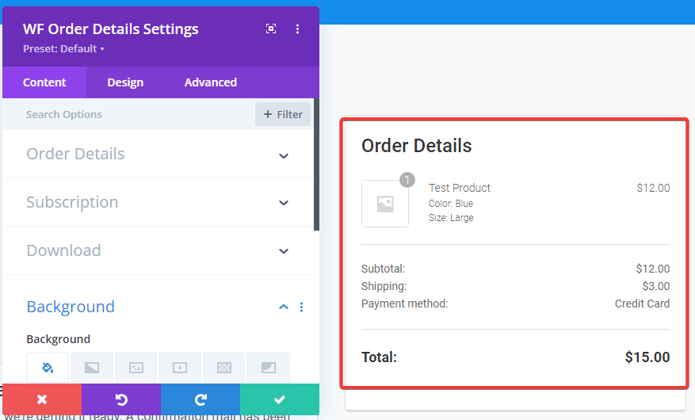Image resolution: width=695 pixels, height=420 pixels.
Task: Click the WF Order Details Settings title
Action: point(111,29)
